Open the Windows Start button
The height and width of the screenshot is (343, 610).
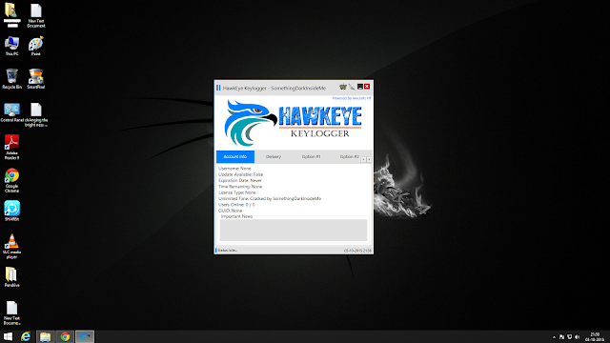tap(8, 336)
